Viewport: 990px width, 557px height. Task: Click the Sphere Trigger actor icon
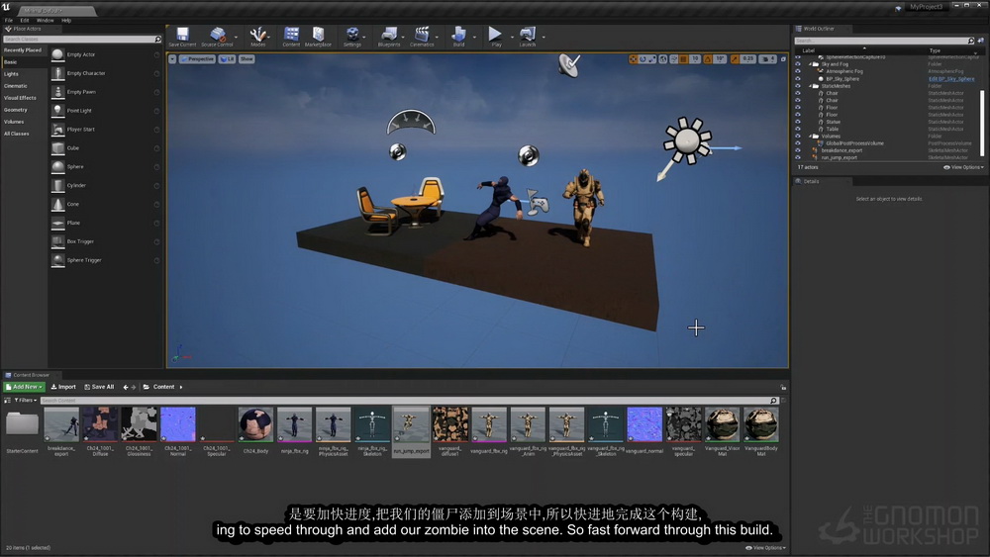[57, 260]
